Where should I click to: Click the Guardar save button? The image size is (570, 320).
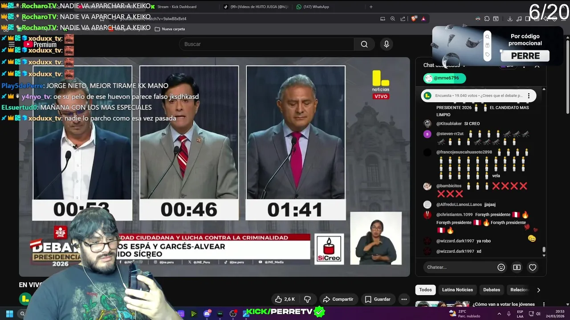[x=378, y=299]
